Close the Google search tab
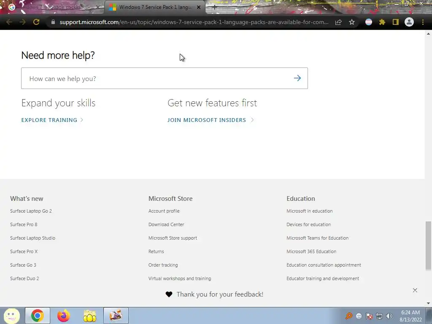432x324 pixels. [x=97, y=7]
